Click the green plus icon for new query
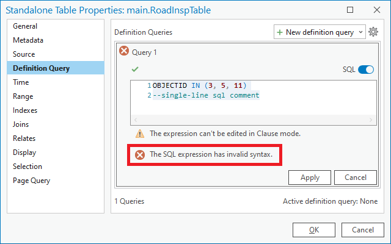This screenshot has width=391, height=244. [280, 32]
